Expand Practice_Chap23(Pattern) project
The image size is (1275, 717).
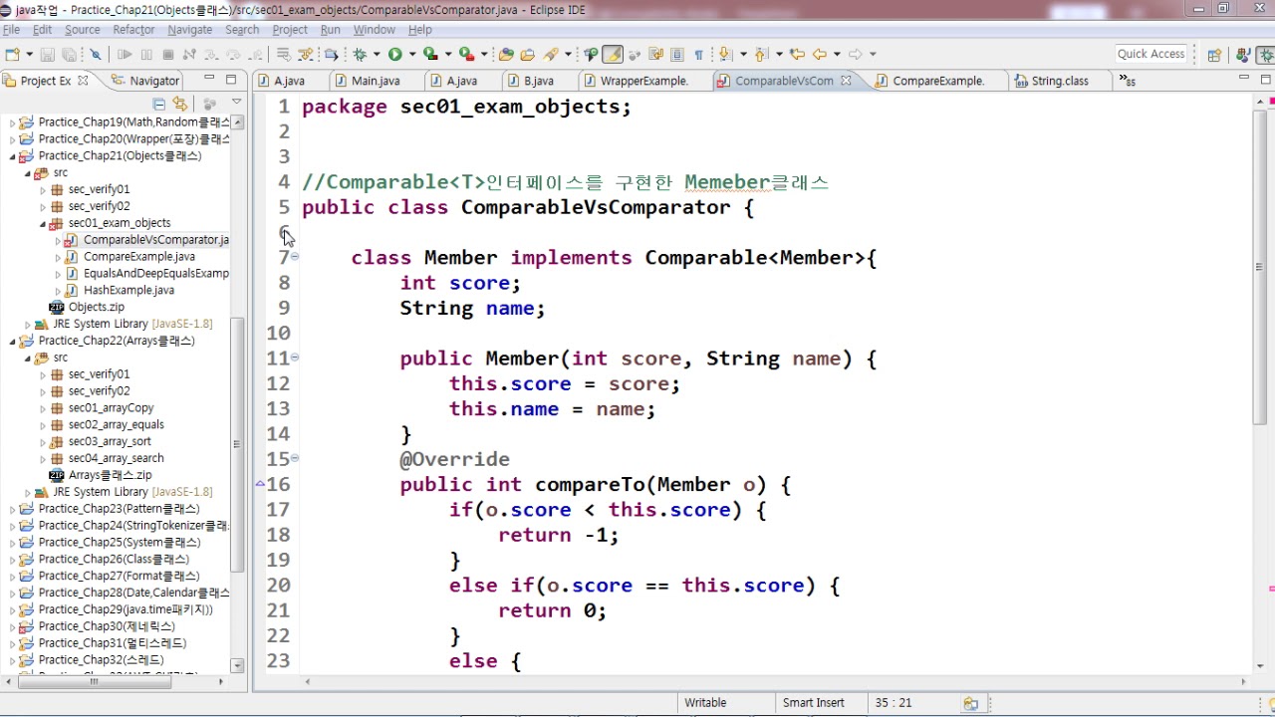(x=14, y=509)
